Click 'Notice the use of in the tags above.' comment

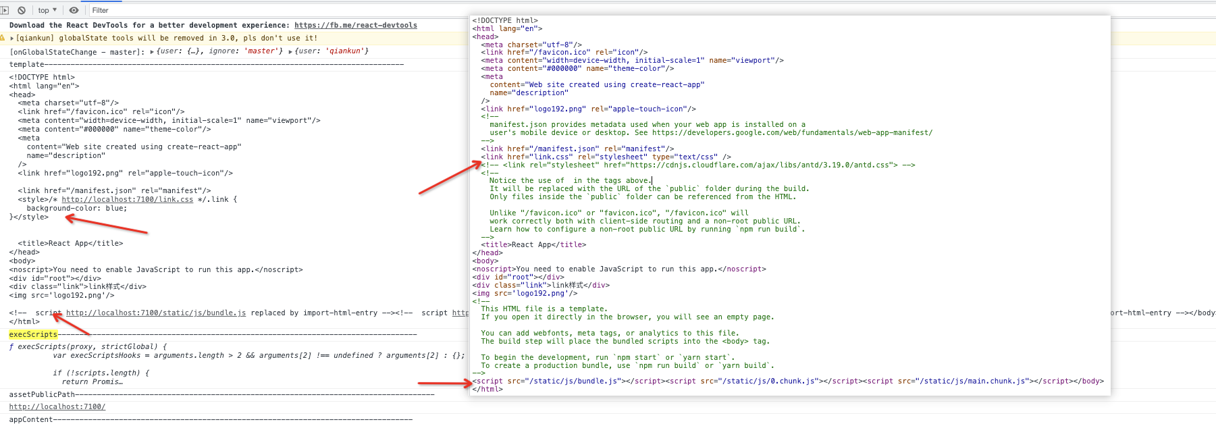click(570, 181)
